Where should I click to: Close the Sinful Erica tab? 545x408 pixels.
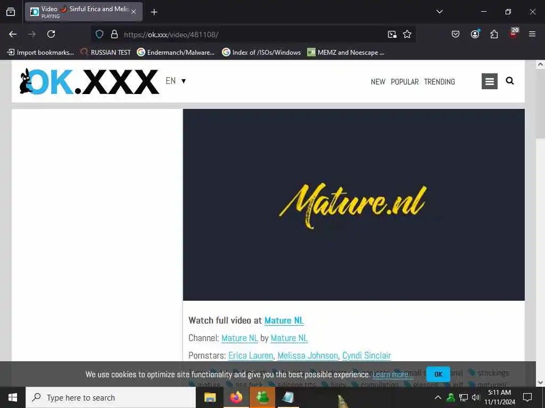point(134,12)
